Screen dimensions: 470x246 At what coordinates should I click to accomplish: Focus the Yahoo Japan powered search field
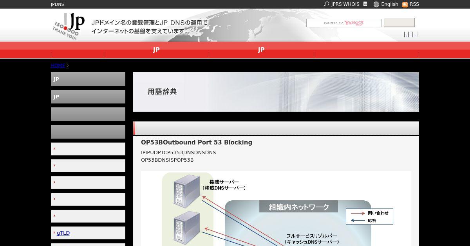point(344,23)
